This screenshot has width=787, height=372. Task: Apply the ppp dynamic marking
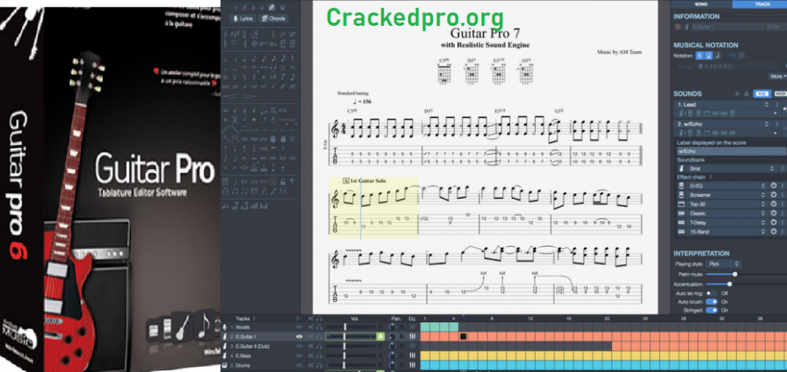pos(226,86)
